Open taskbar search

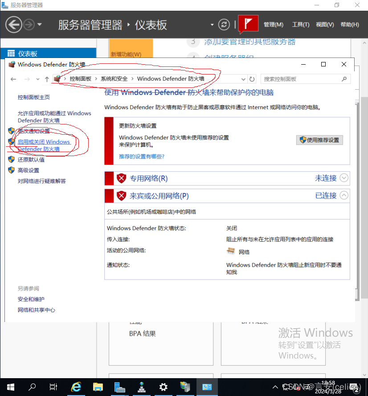pos(32,387)
